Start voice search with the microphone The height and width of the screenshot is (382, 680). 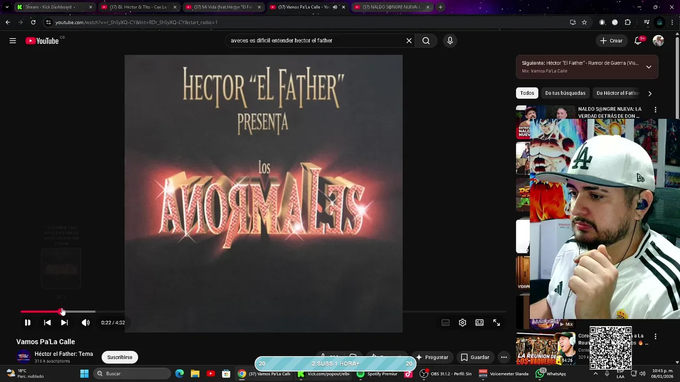click(x=450, y=41)
